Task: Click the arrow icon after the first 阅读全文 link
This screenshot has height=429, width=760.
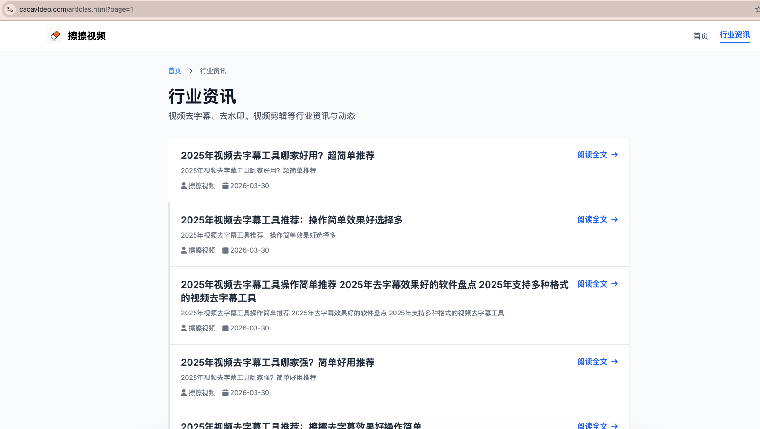Action: pyautogui.click(x=614, y=155)
